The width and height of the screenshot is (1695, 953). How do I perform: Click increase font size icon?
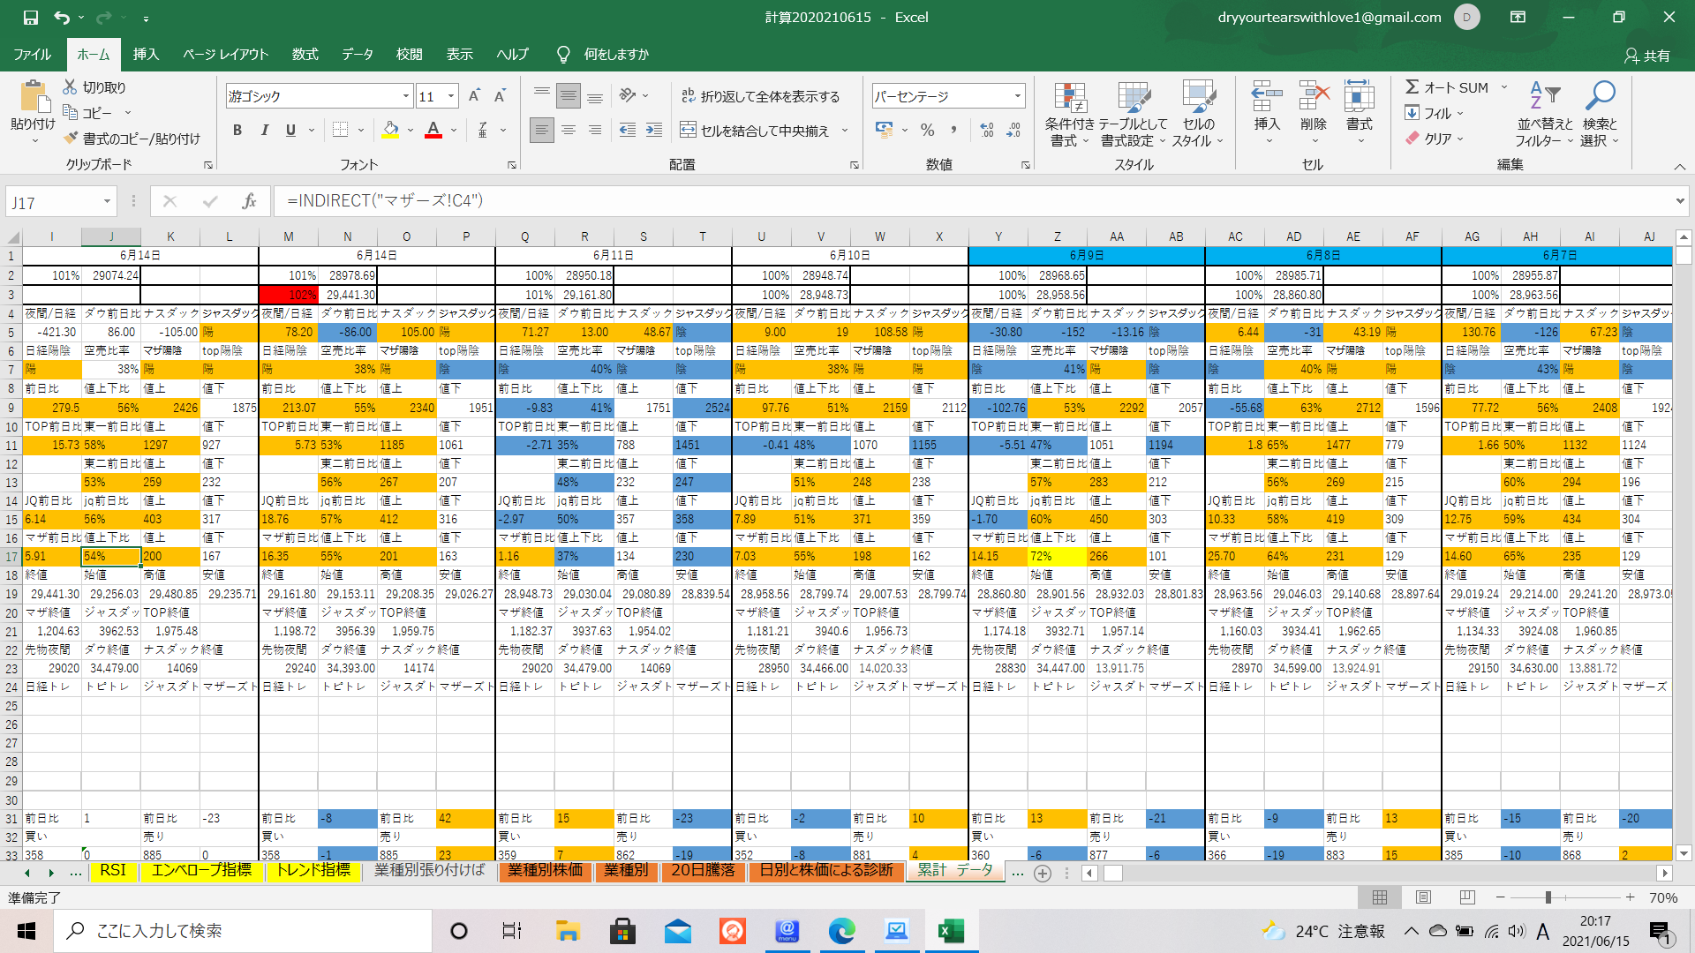coord(474,96)
